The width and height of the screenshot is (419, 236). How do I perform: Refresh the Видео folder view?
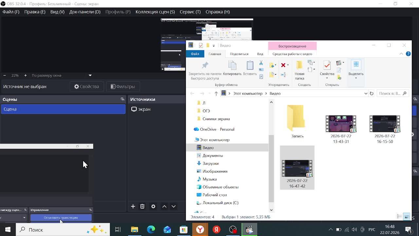click(372, 93)
